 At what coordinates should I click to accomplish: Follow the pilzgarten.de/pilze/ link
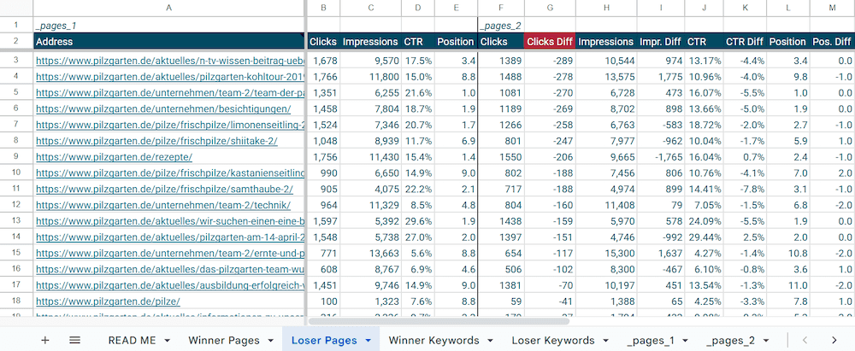pos(108,301)
